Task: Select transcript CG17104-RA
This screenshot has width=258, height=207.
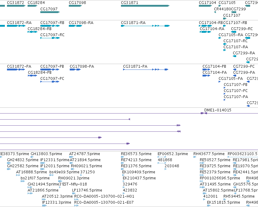Action: (x=205, y=32)
